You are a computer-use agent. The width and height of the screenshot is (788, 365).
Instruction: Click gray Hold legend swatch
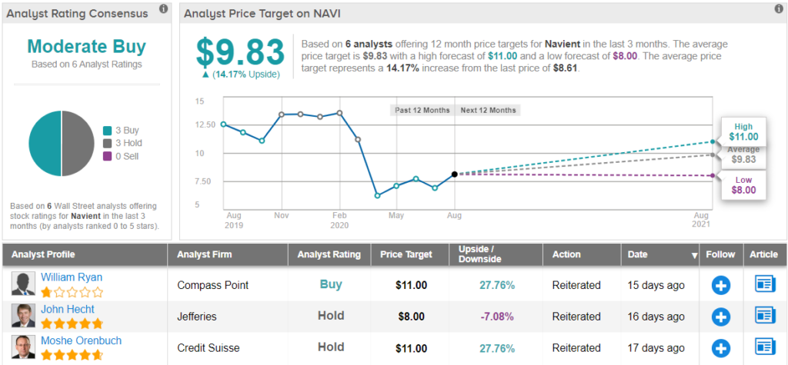(106, 143)
